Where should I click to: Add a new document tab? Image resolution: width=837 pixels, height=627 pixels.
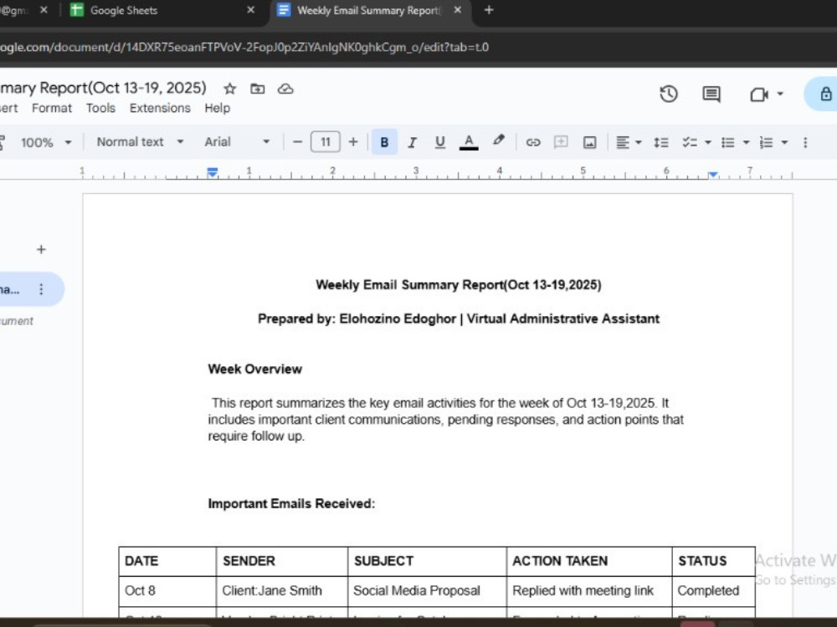41,249
